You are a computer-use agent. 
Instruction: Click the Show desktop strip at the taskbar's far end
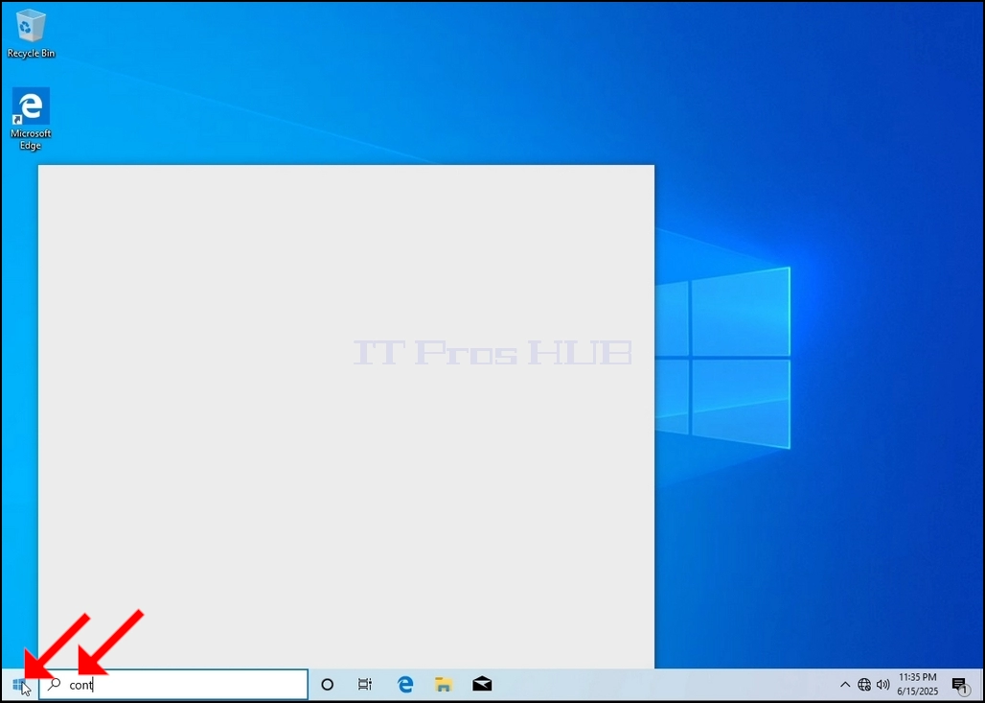(981, 684)
